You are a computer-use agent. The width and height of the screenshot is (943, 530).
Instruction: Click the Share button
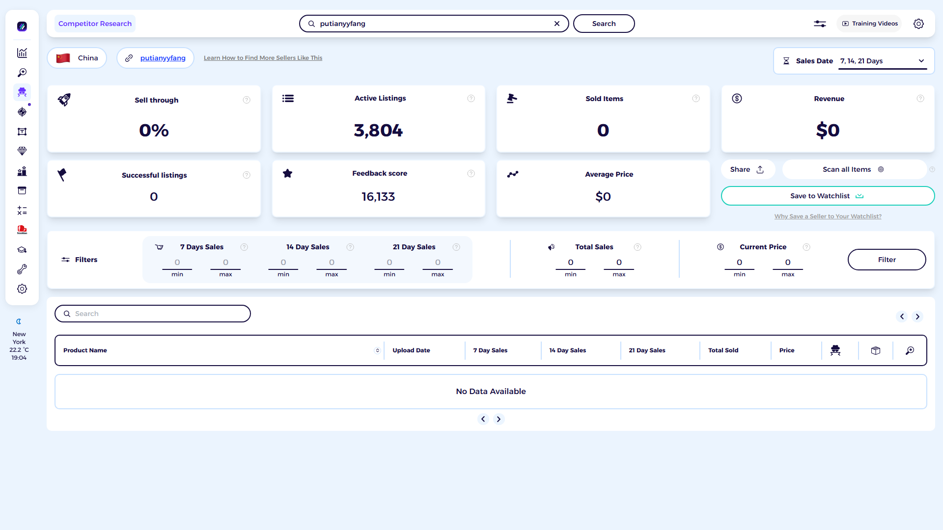tap(748, 169)
